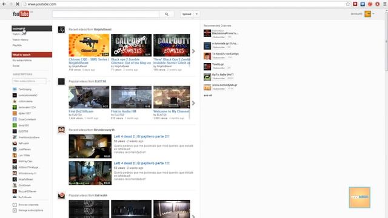388x218 pixels.
Task: Open the dropdown arrow beside Upload
Action: 196,14
